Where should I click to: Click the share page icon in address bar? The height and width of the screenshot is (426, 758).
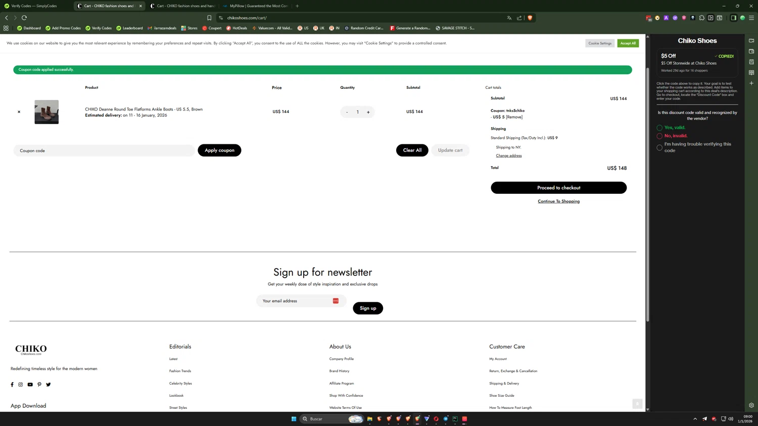(x=519, y=18)
